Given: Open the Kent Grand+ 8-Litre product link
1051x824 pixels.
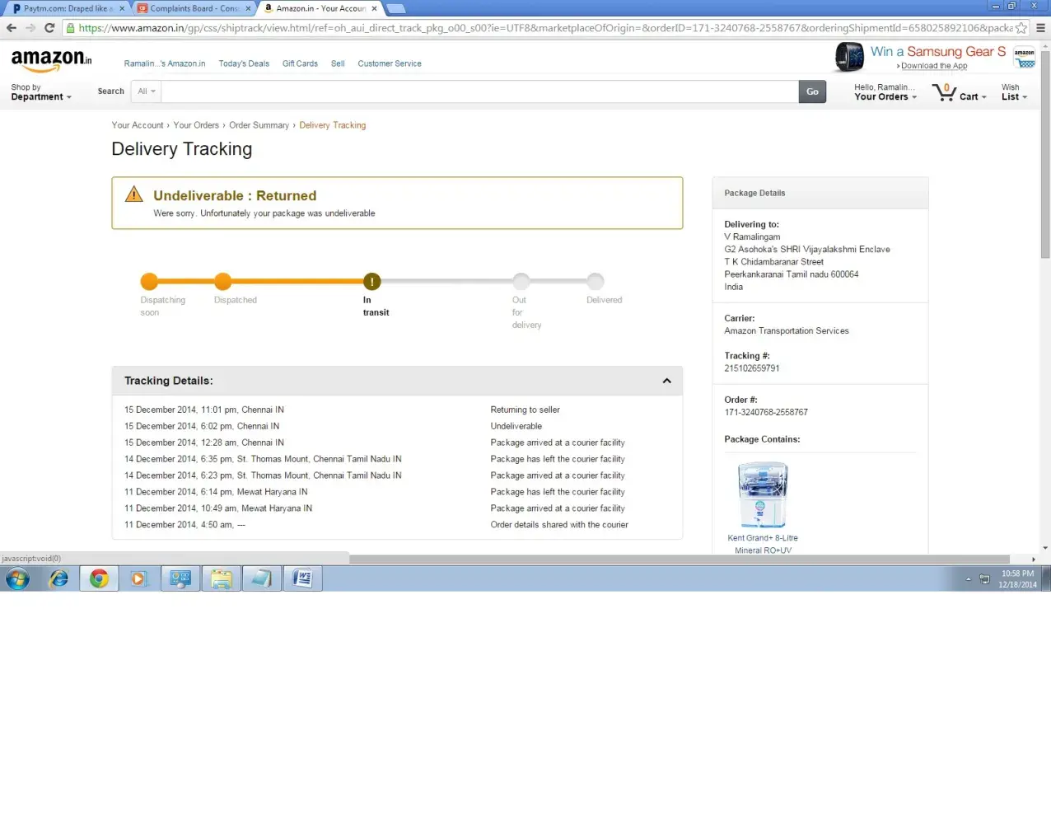Looking at the screenshot, I should coord(763,544).
